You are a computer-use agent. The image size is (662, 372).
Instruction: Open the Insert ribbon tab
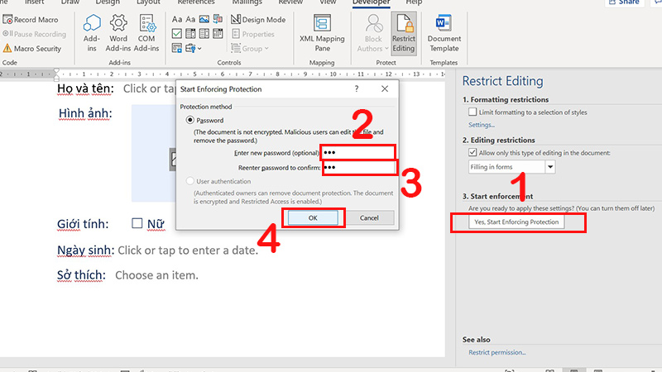pyautogui.click(x=35, y=2)
